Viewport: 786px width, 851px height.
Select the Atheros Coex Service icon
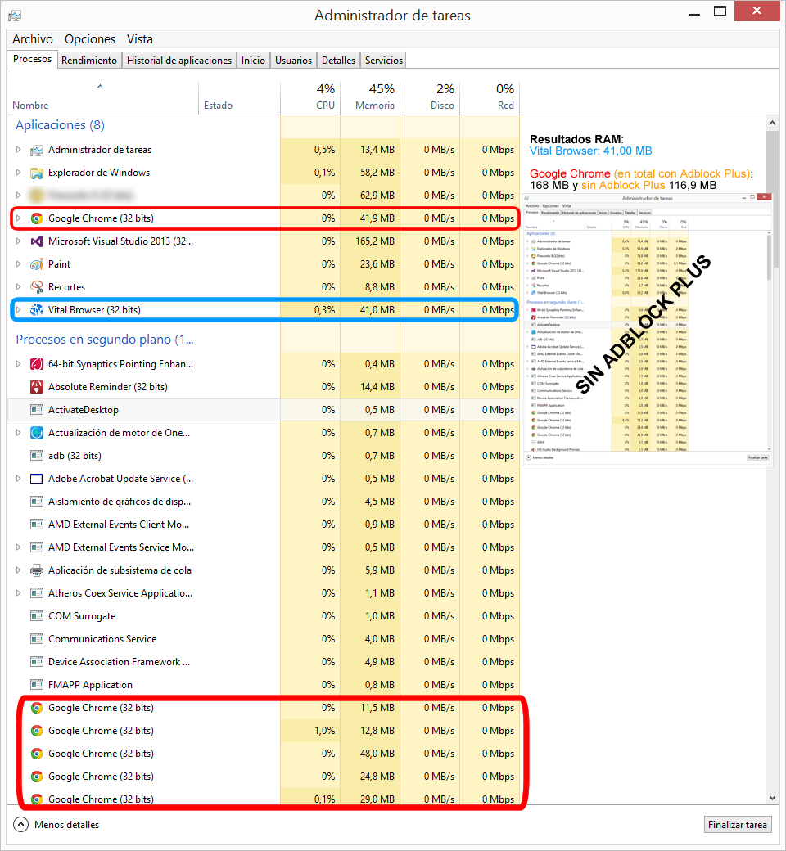(36, 593)
